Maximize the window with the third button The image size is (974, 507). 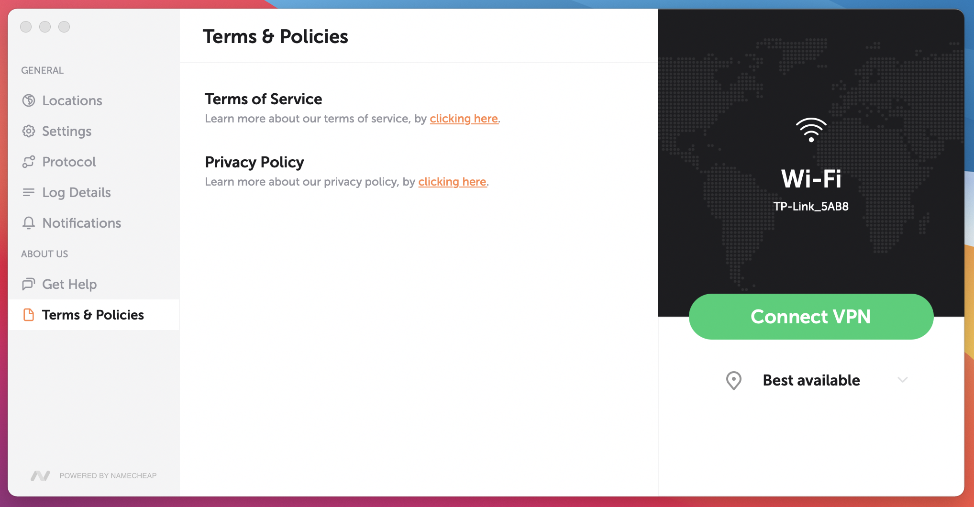click(64, 27)
